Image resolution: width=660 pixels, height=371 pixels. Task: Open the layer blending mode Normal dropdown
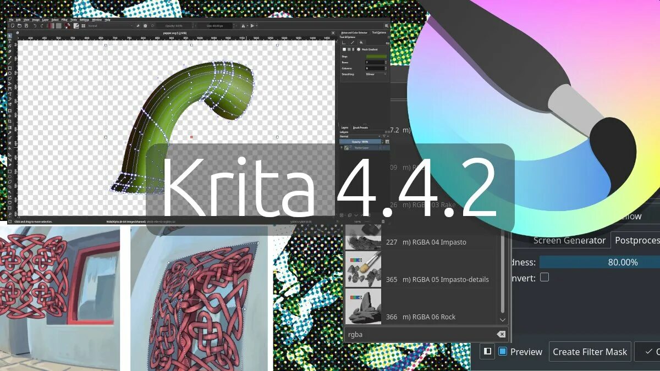pos(360,136)
